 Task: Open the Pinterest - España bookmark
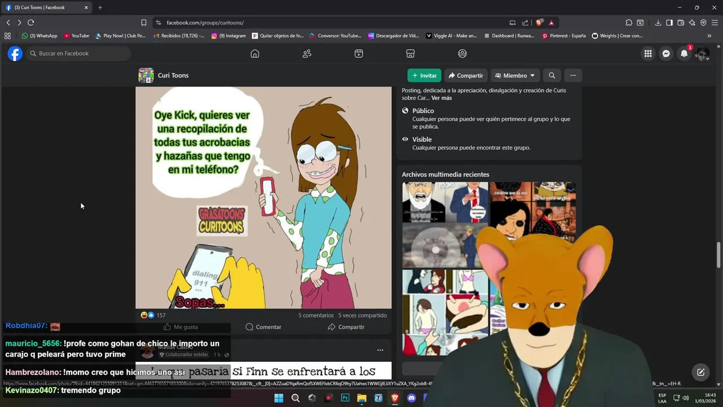[x=564, y=36]
